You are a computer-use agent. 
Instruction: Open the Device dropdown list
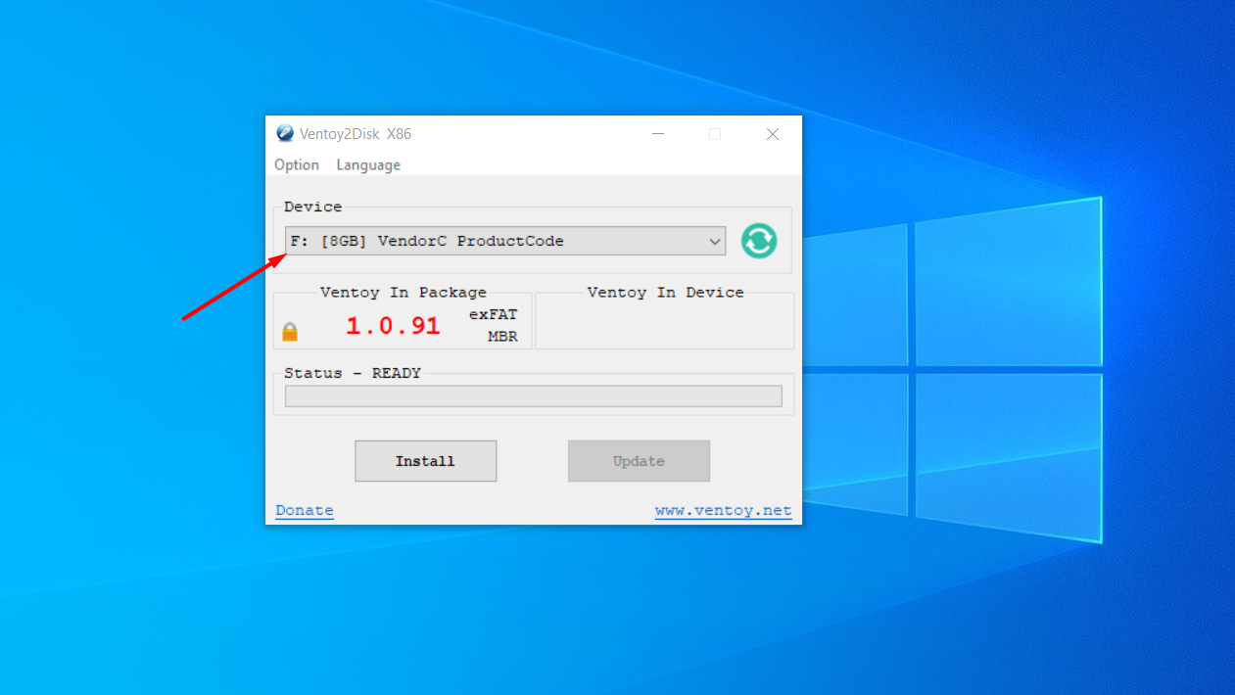pos(505,241)
